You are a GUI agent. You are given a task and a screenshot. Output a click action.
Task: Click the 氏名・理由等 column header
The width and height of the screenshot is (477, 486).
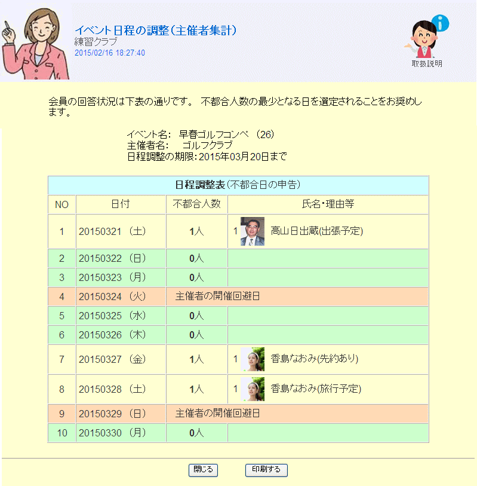pos(328,204)
